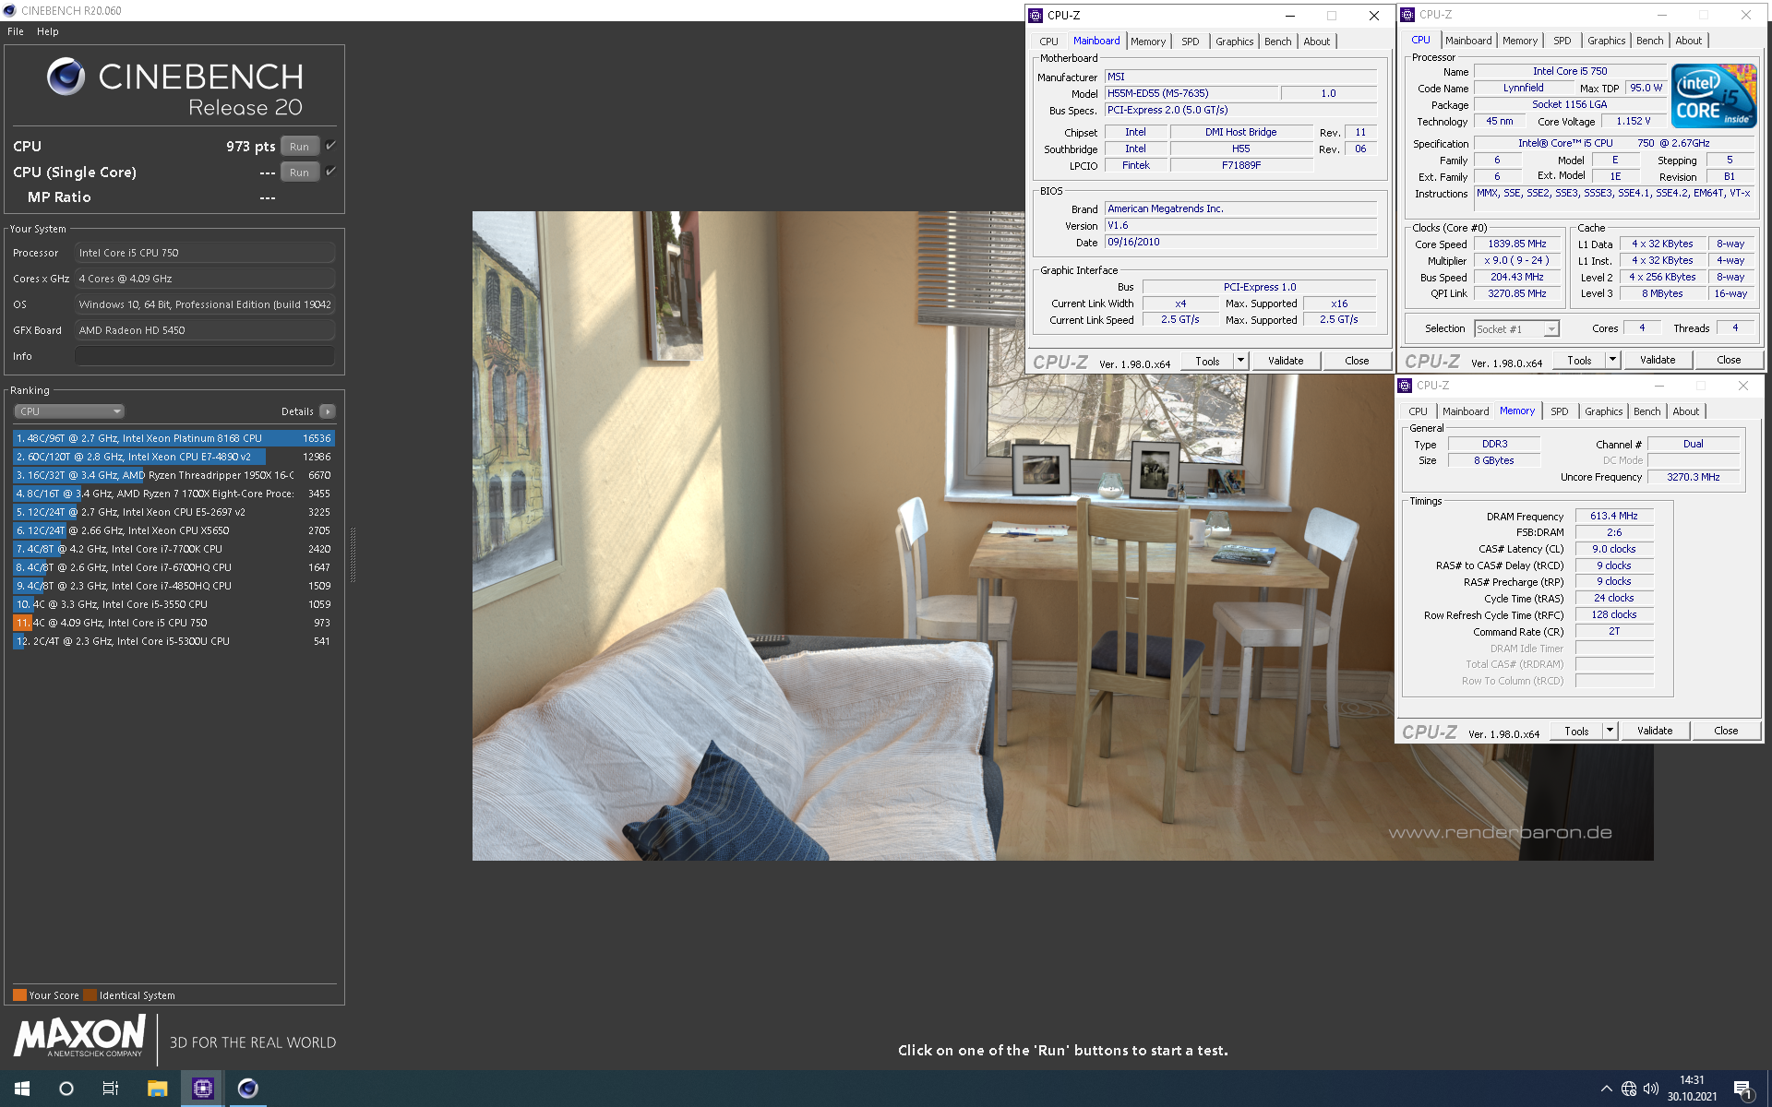Image resolution: width=1772 pixels, height=1107 pixels.
Task: Toggle the CPU Single Core test checkbox
Action: click(330, 172)
